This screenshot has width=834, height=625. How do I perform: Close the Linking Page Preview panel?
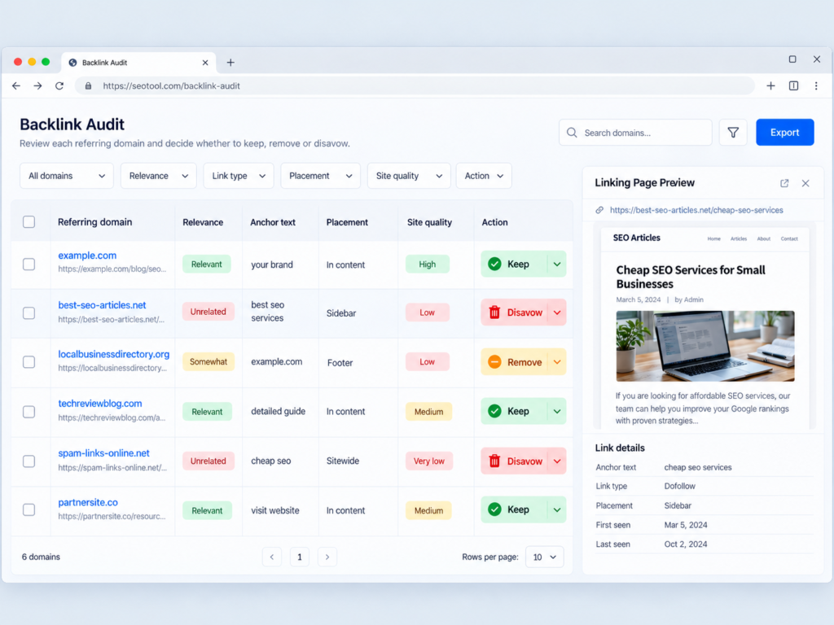pyautogui.click(x=805, y=183)
